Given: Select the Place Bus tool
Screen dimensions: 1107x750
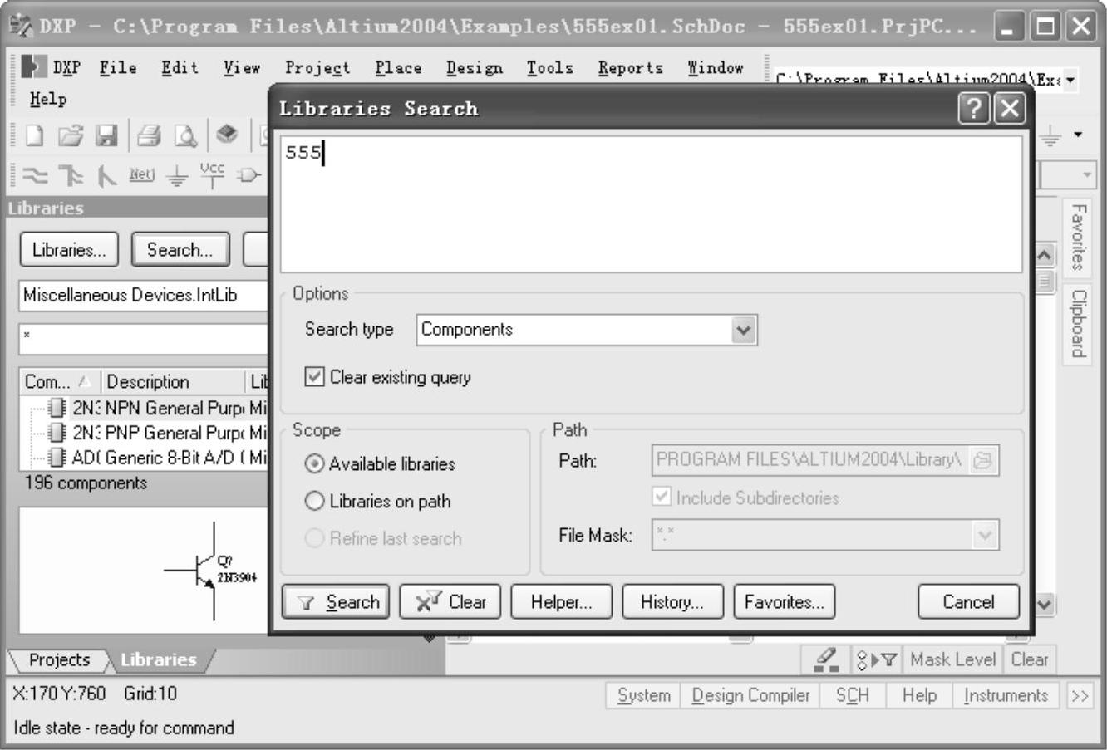Looking at the screenshot, I should 72,174.
